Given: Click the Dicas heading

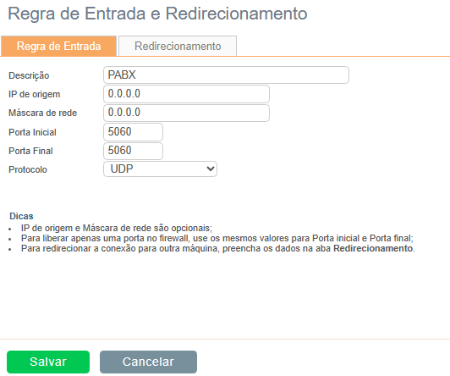Looking at the screenshot, I should [21, 216].
